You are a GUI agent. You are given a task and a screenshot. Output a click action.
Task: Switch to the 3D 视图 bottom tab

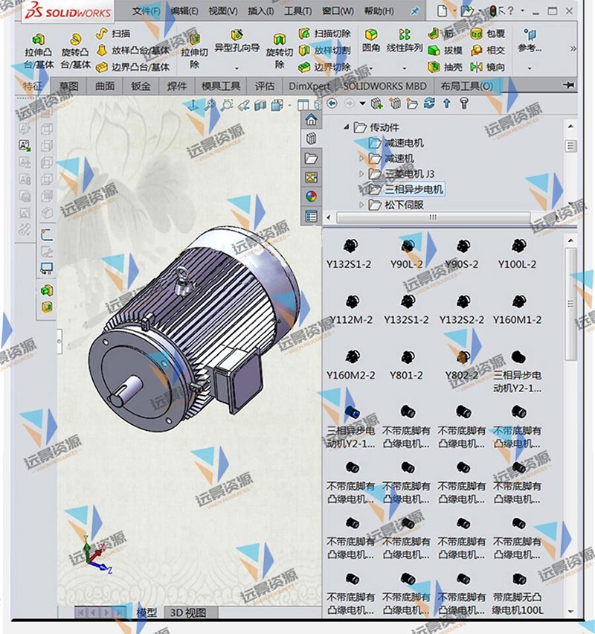[188, 612]
